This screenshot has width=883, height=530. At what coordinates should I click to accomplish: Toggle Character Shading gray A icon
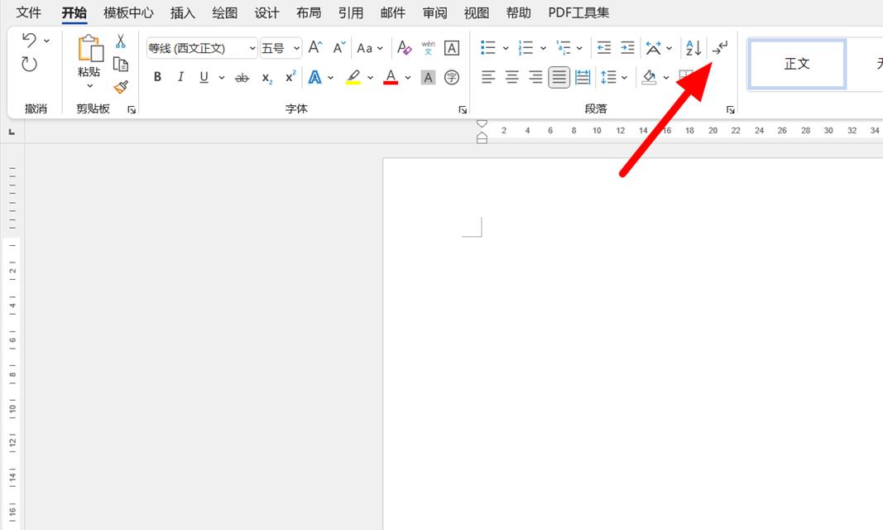(x=428, y=78)
